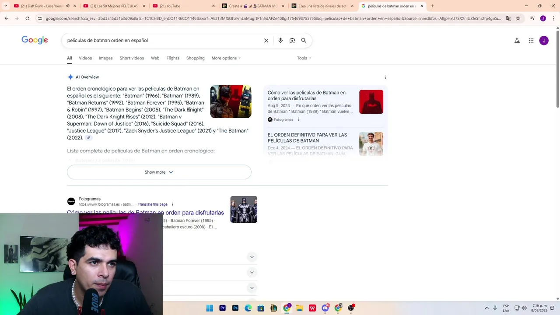Open the three-dot menu next to Fotogramas source card
The image size is (560, 315).
[x=298, y=119]
